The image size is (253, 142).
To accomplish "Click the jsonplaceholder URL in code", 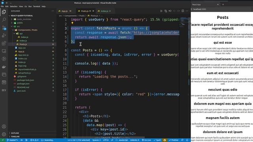I will coord(157,33).
